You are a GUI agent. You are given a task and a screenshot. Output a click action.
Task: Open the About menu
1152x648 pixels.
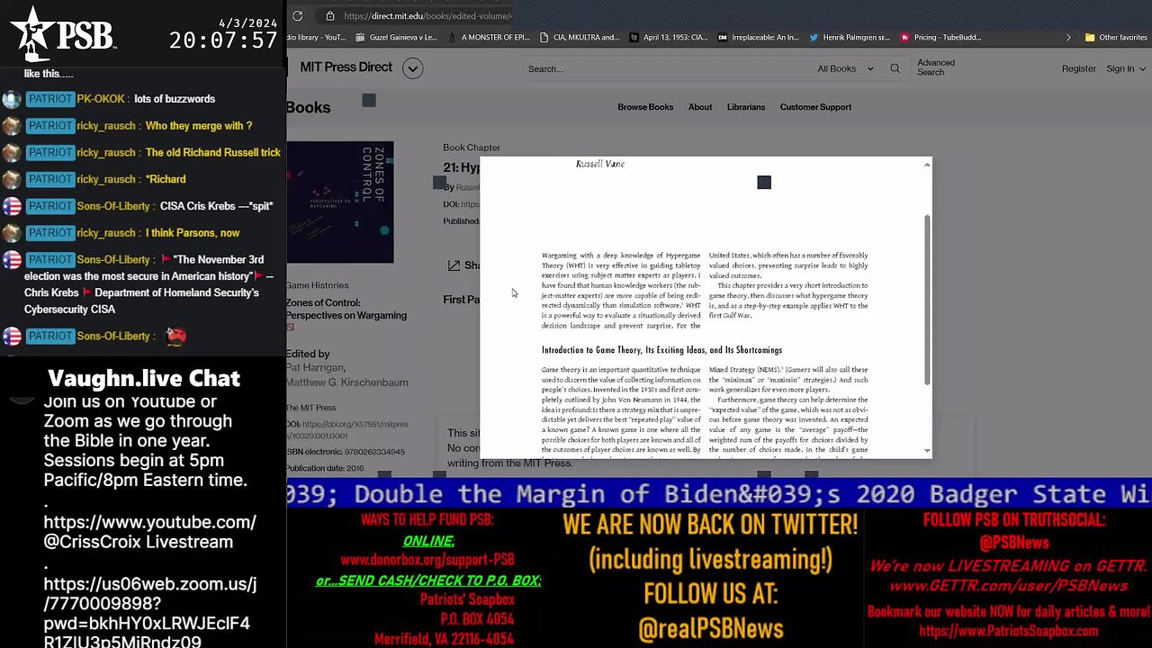700,107
